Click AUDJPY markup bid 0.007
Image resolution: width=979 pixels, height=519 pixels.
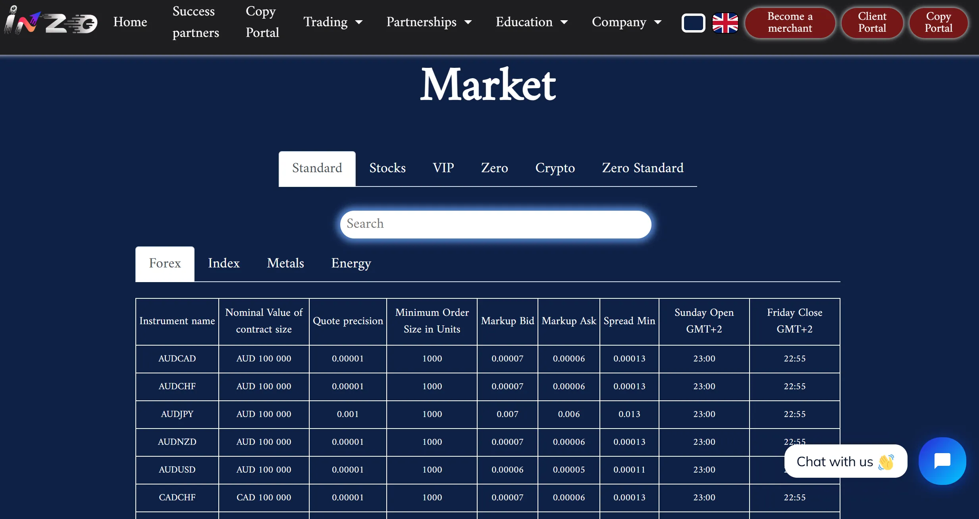[507, 414]
